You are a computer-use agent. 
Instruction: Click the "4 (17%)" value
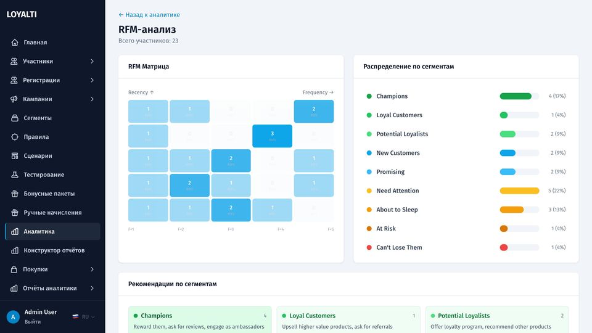click(557, 96)
